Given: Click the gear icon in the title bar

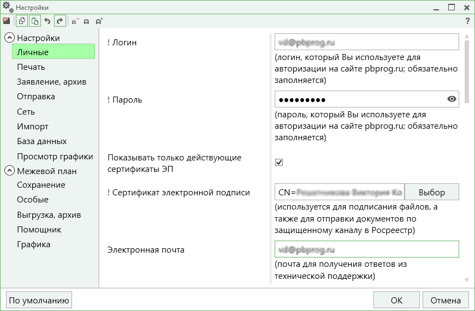Looking at the screenshot, I should click(x=8, y=7).
